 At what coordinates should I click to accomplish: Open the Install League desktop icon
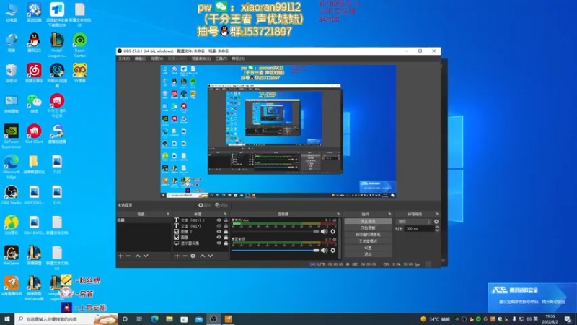coord(57,45)
